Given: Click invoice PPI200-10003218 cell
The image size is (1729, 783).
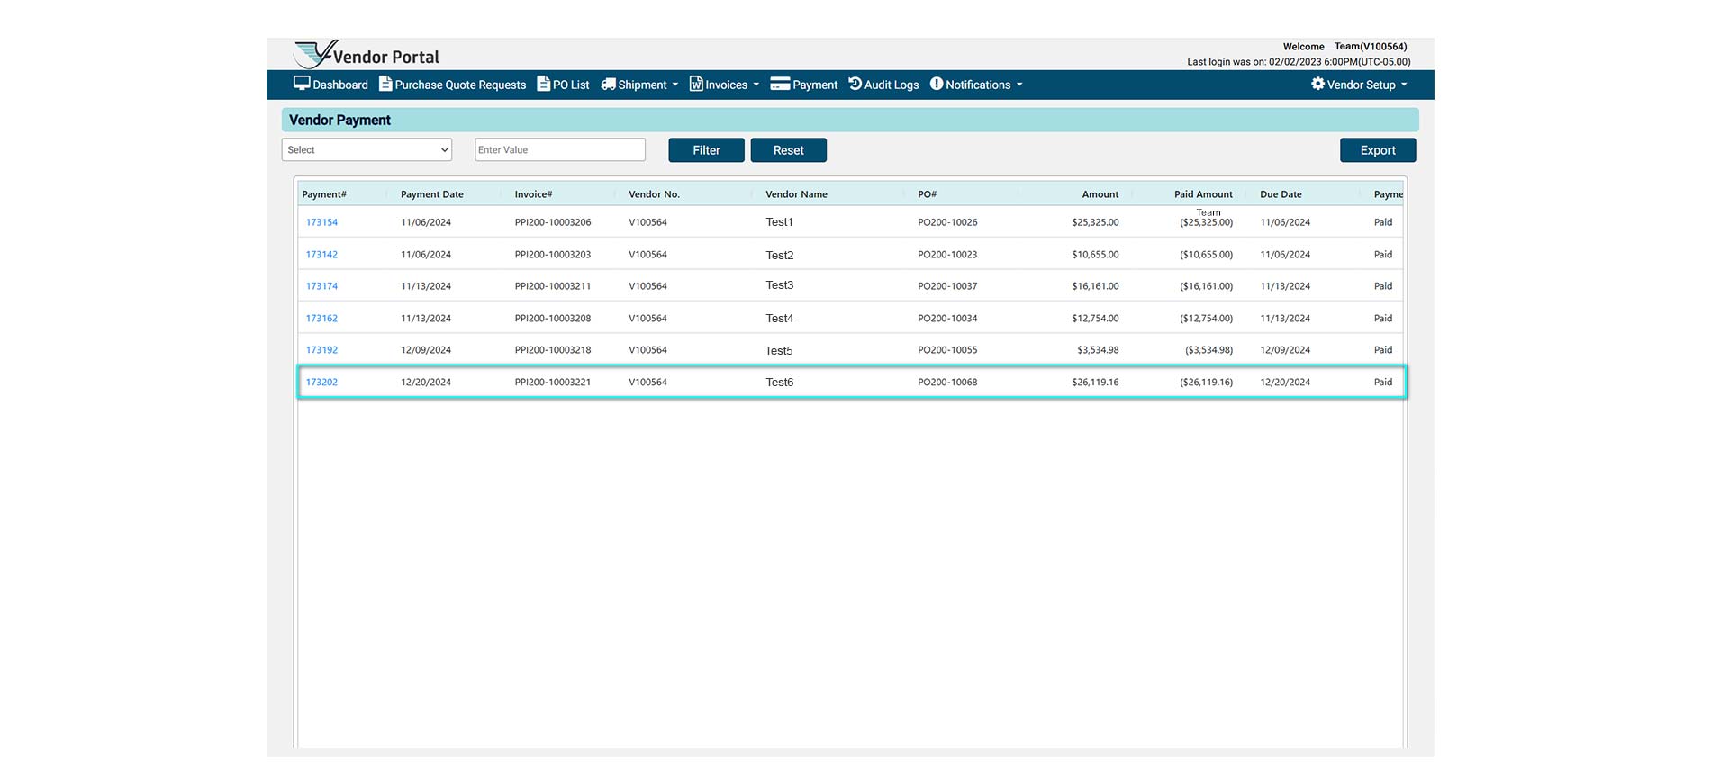Looking at the screenshot, I should pyautogui.click(x=553, y=350).
